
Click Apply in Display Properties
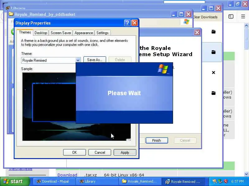(x=125, y=152)
